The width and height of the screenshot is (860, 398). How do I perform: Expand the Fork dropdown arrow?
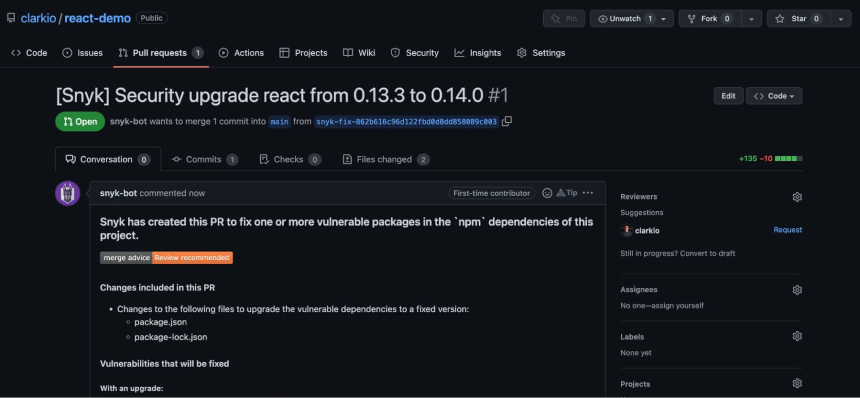click(752, 19)
